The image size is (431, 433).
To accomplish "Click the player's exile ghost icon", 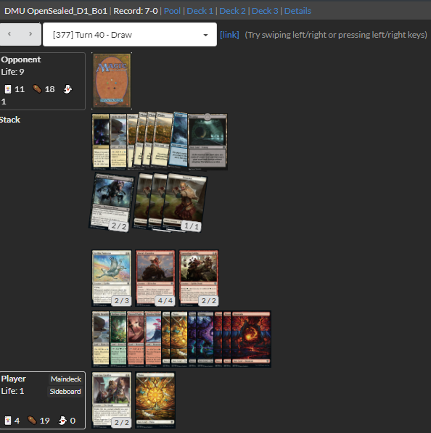I will click(62, 420).
